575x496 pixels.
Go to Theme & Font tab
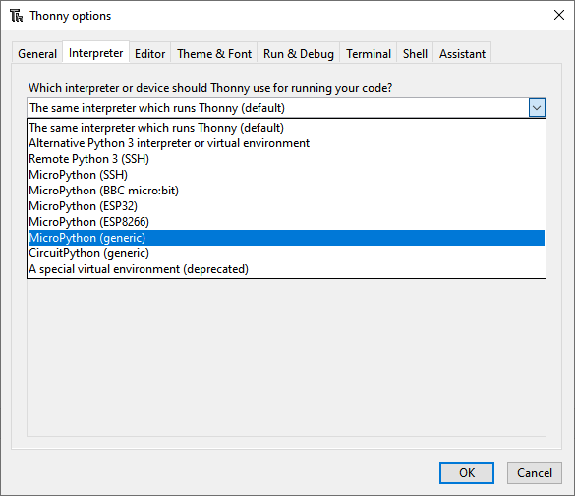214,54
